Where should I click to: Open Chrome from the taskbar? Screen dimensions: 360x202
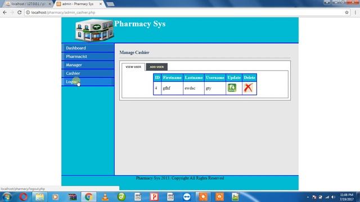(89, 197)
